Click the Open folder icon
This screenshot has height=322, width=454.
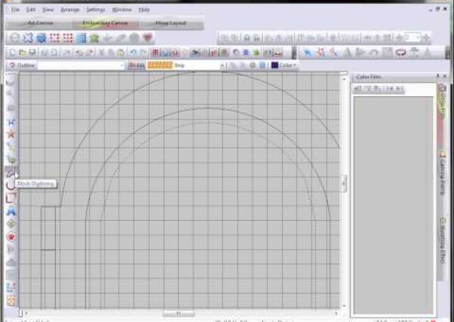tap(21, 53)
